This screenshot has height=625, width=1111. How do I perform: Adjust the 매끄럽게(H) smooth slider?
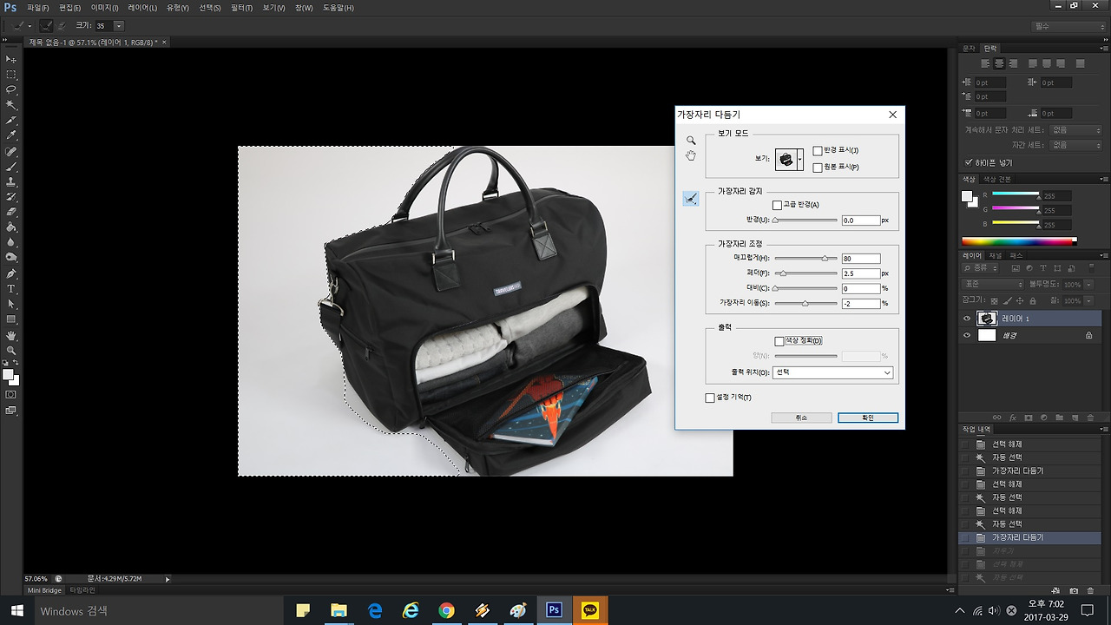(x=824, y=259)
